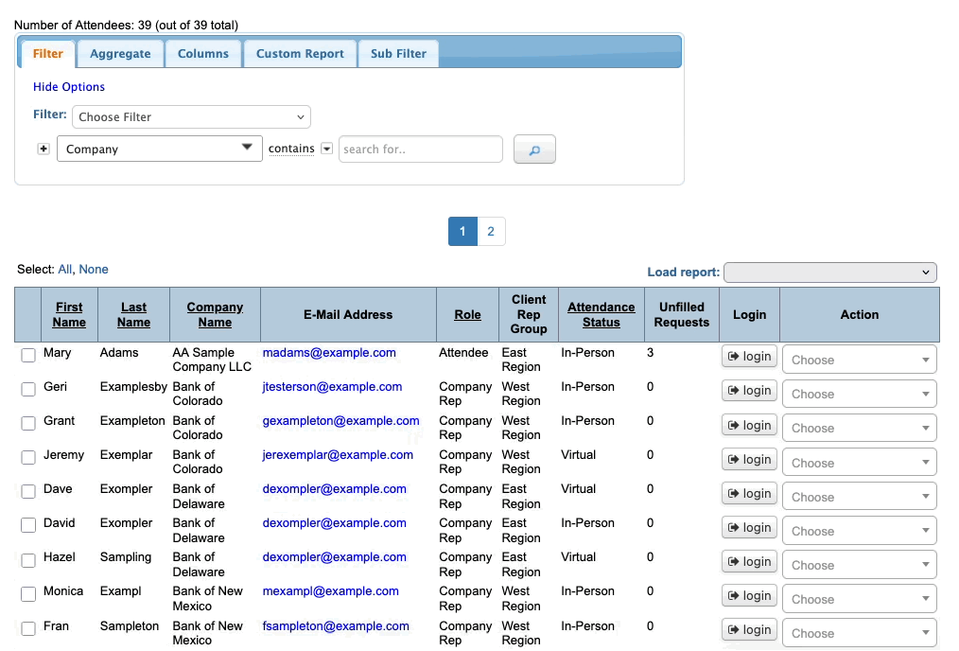
Task: Open the small arrow next to 'contains'
Action: [x=327, y=149]
